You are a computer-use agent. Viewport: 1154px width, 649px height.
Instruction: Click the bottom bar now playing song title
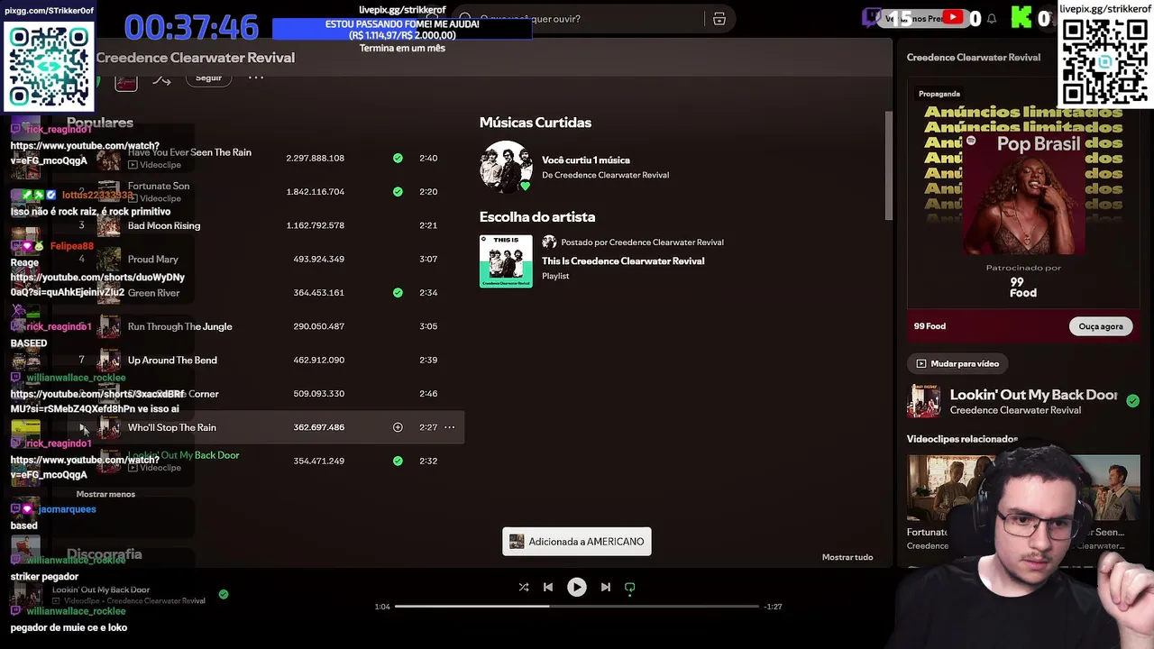point(101,590)
